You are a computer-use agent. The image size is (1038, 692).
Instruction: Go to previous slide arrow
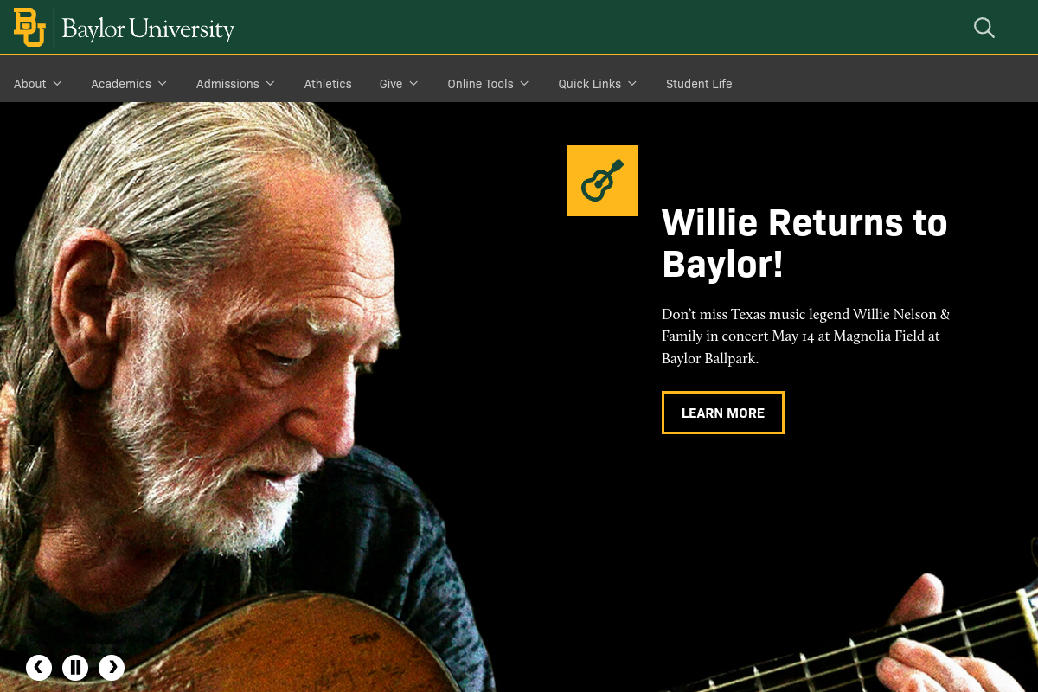pyautogui.click(x=39, y=667)
